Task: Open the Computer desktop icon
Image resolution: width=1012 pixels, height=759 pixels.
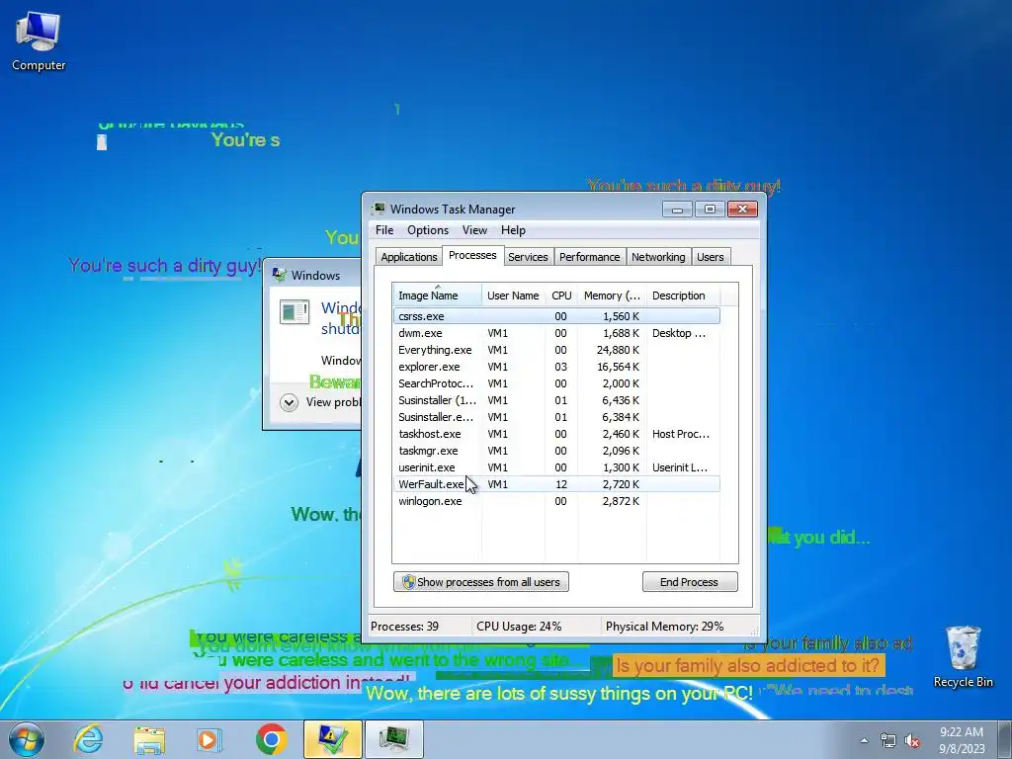Action: [x=39, y=41]
